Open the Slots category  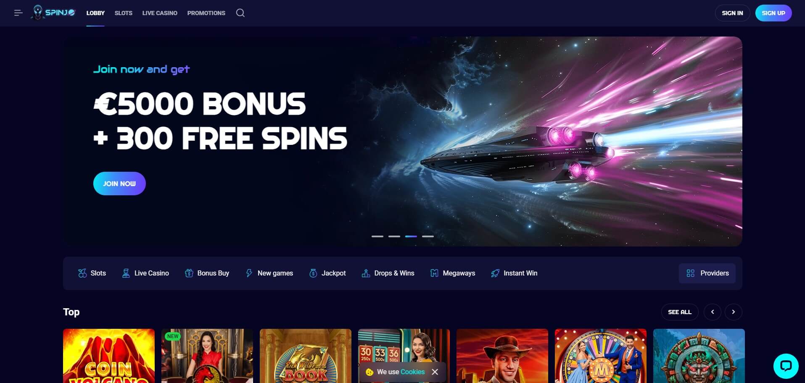92,273
